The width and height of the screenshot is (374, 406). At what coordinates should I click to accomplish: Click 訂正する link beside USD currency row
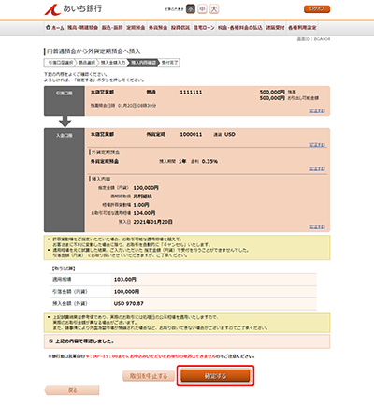(317, 145)
